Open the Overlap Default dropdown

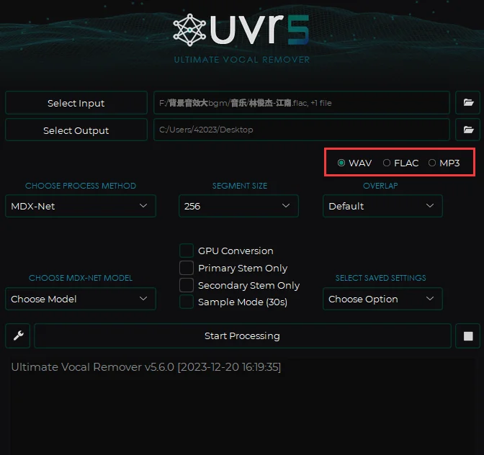click(382, 206)
